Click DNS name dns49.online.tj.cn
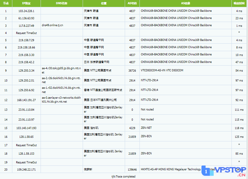The width and height of the screenshot is (248, 179). click(53, 25)
